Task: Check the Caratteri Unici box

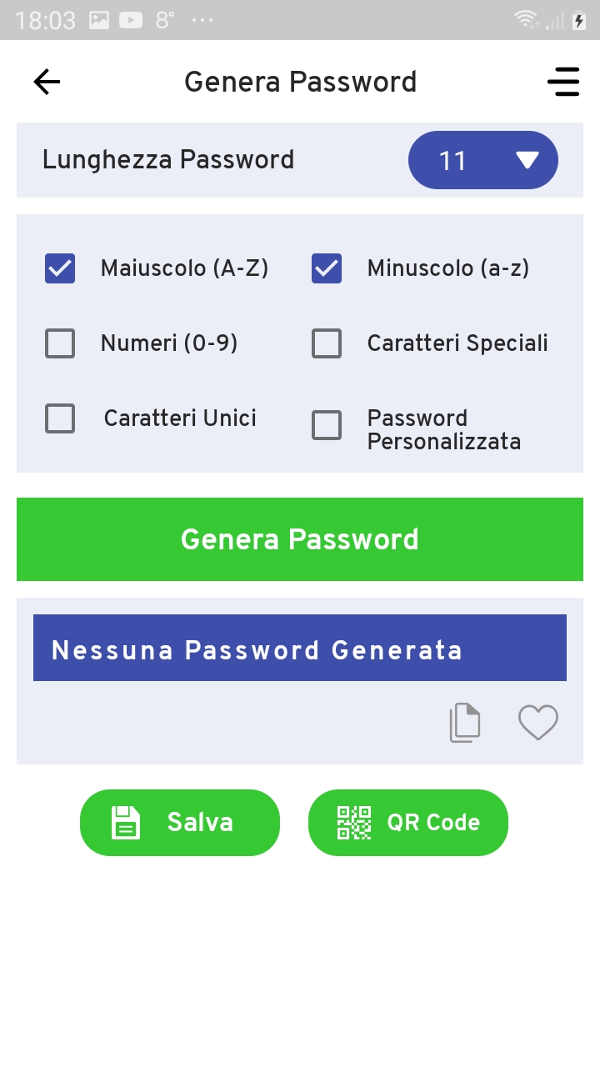Action: 59,418
